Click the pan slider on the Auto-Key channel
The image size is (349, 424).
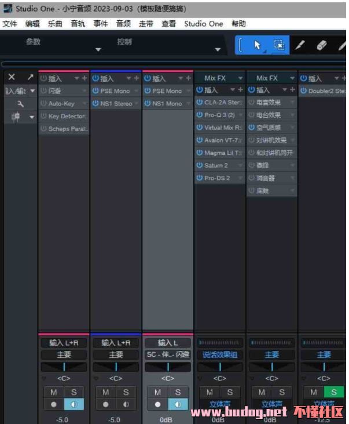click(x=64, y=367)
